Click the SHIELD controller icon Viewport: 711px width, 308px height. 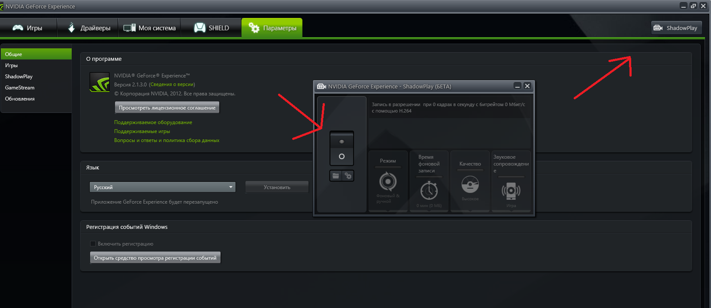(x=200, y=28)
